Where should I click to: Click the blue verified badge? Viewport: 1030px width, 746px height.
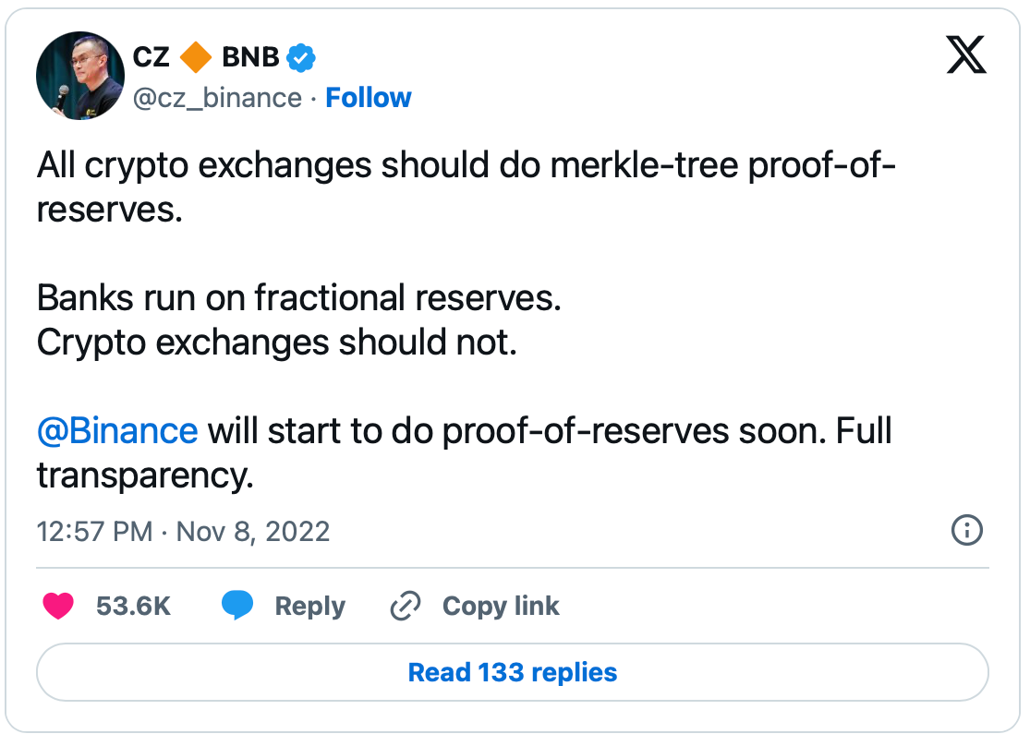(x=300, y=58)
